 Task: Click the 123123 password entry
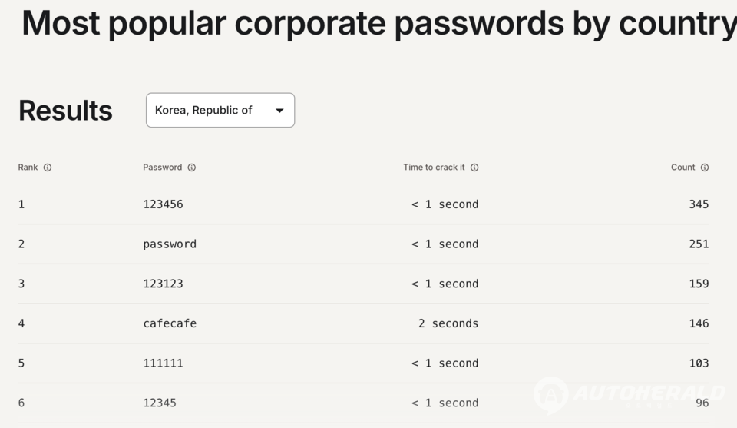[163, 284]
